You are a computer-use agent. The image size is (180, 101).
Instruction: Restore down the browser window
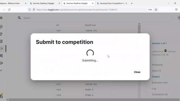pyautogui.click(x=175, y=3)
